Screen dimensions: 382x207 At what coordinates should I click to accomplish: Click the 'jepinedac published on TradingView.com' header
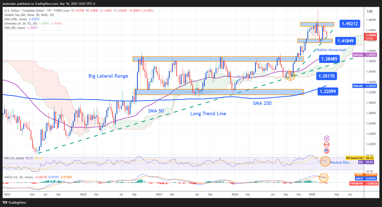tap(49, 4)
